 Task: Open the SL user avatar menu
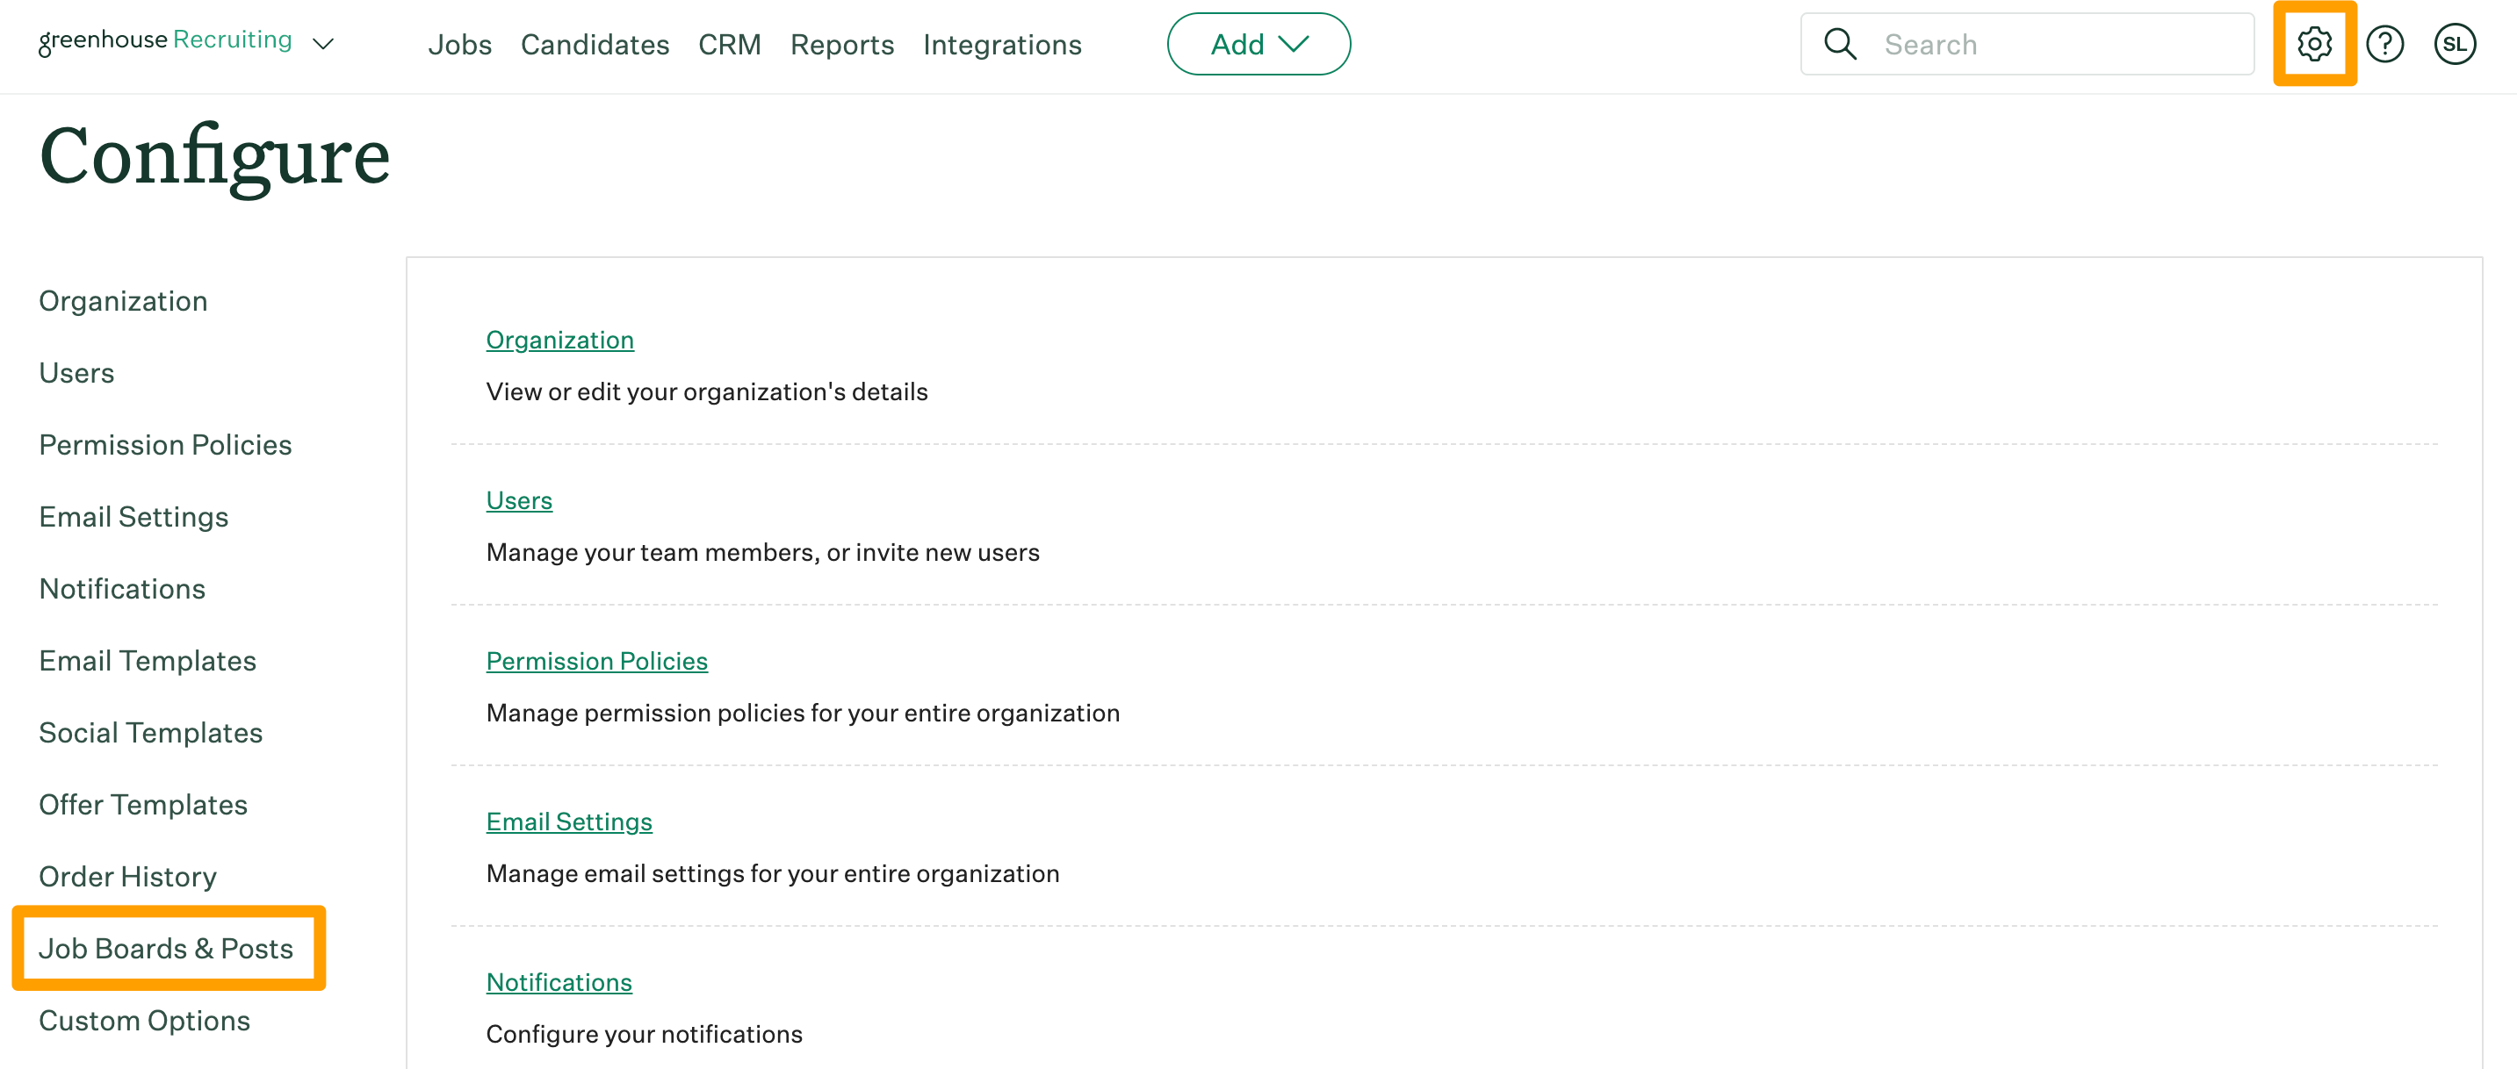point(2456,43)
